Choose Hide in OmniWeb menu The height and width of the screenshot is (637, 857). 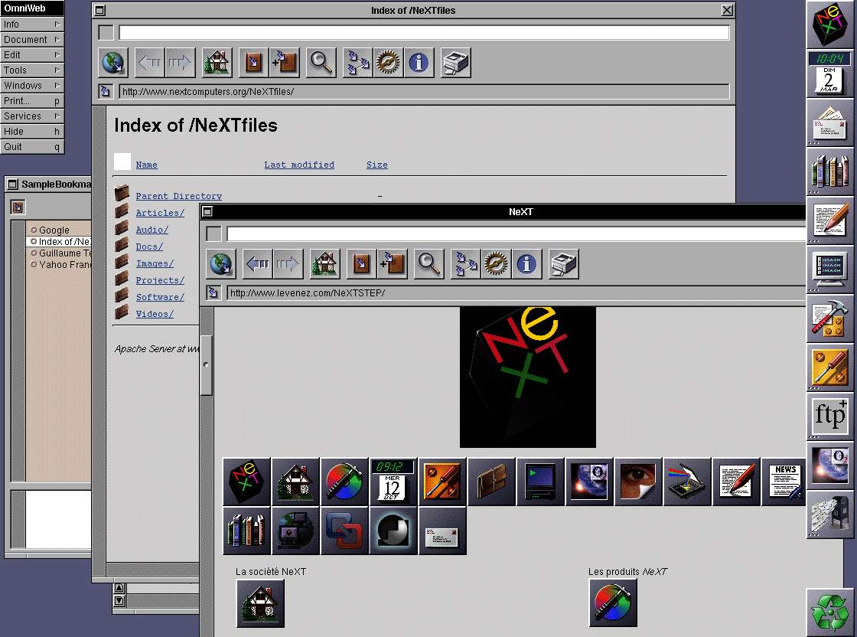pyautogui.click(x=32, y=131)
